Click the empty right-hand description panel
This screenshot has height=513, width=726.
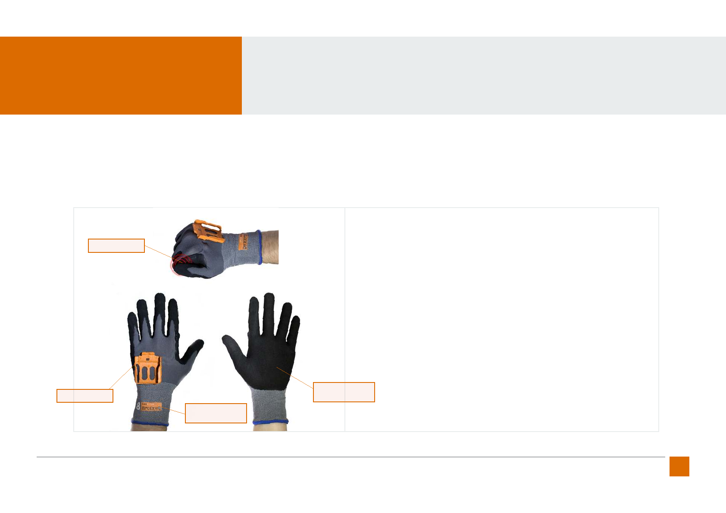click(502, 320)
